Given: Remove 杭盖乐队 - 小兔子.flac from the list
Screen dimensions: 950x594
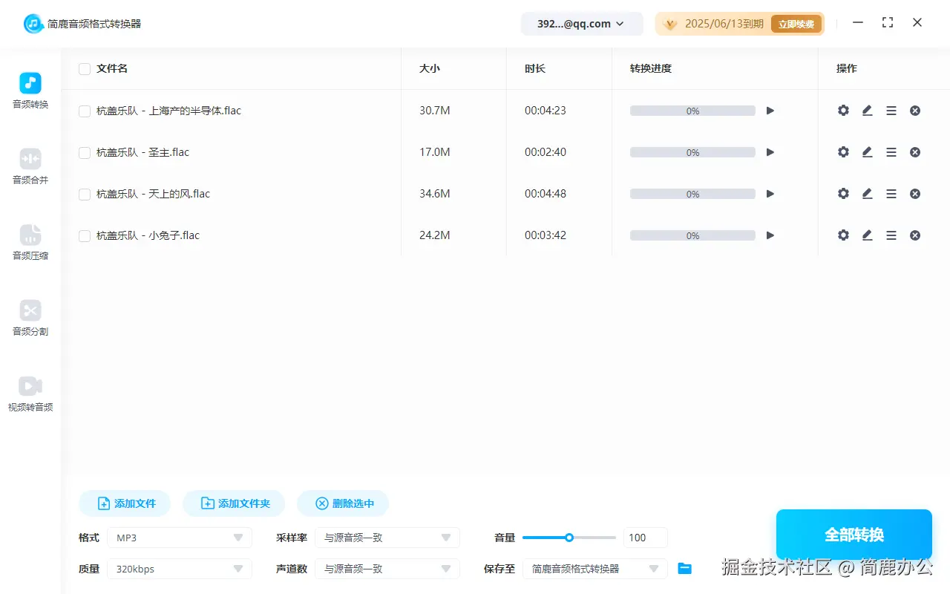Looking at the screenshot, I should pos(915,235).
